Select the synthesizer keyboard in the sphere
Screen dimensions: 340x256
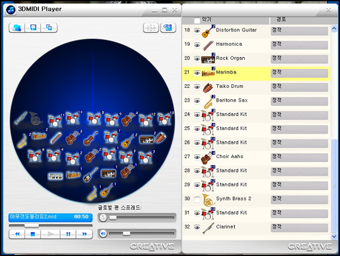55,176
